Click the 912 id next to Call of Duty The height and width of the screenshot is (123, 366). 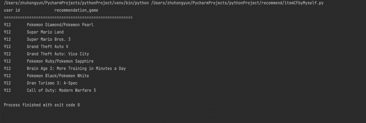[x=7, y=91]
